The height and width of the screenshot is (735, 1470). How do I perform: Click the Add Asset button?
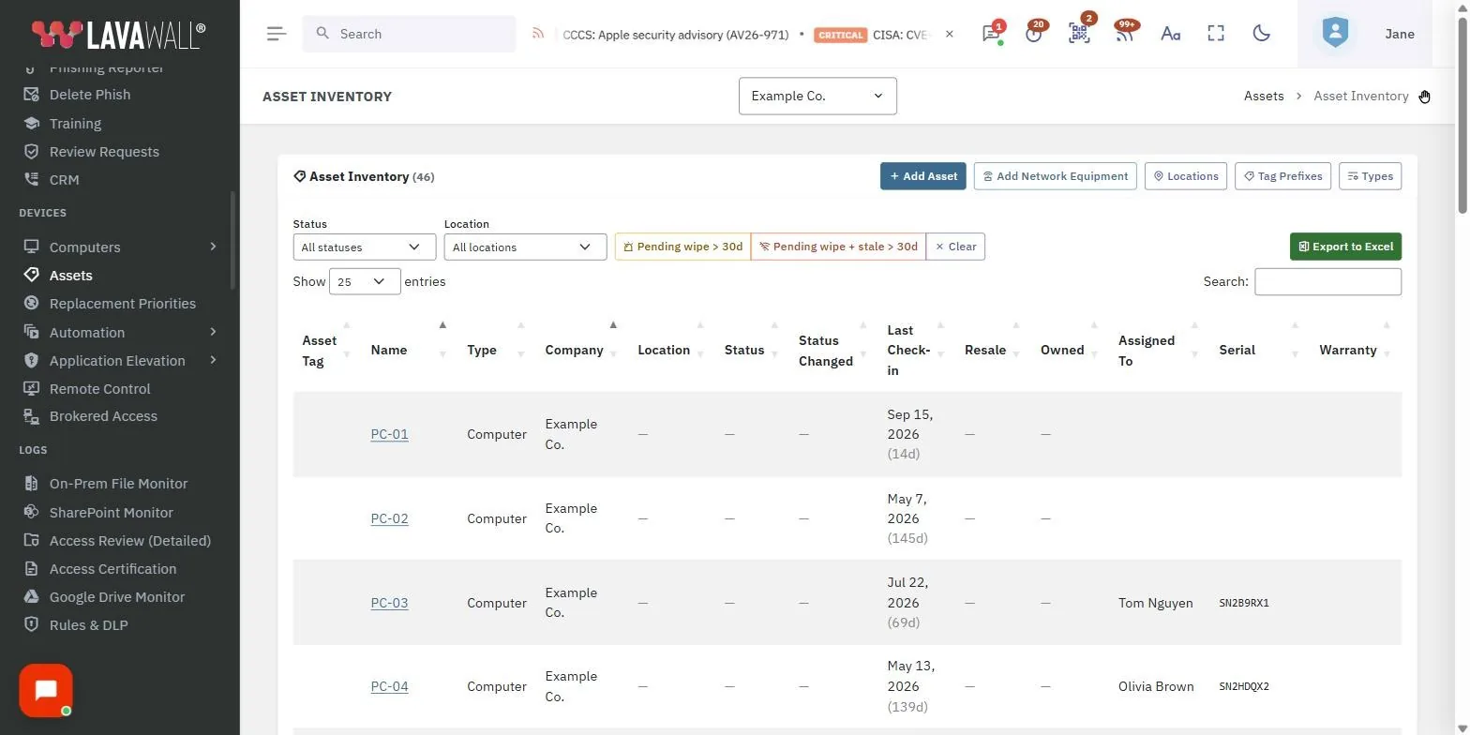click(x=922, y=176)
